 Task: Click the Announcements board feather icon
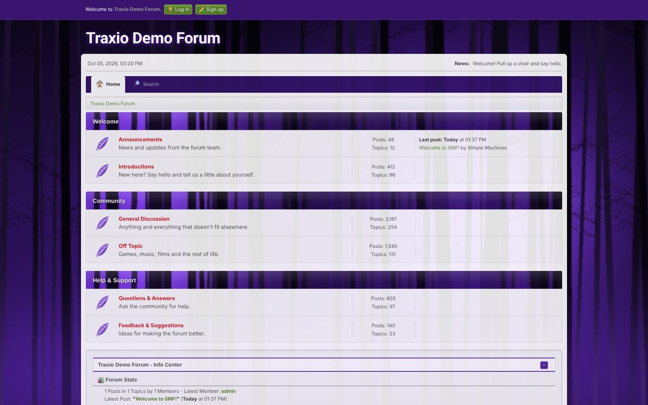tap(102, 144)
